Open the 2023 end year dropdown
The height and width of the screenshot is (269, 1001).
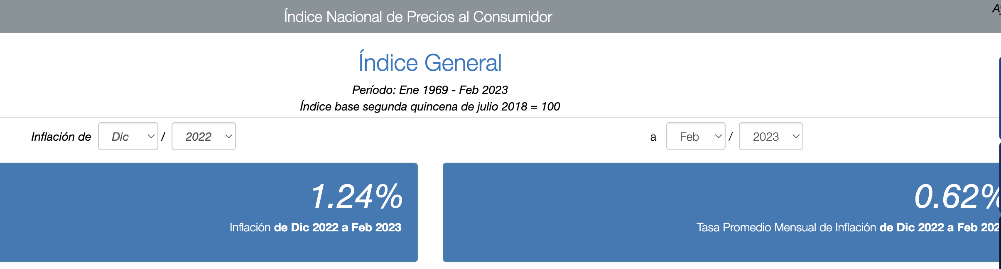[x=771, y=136]
